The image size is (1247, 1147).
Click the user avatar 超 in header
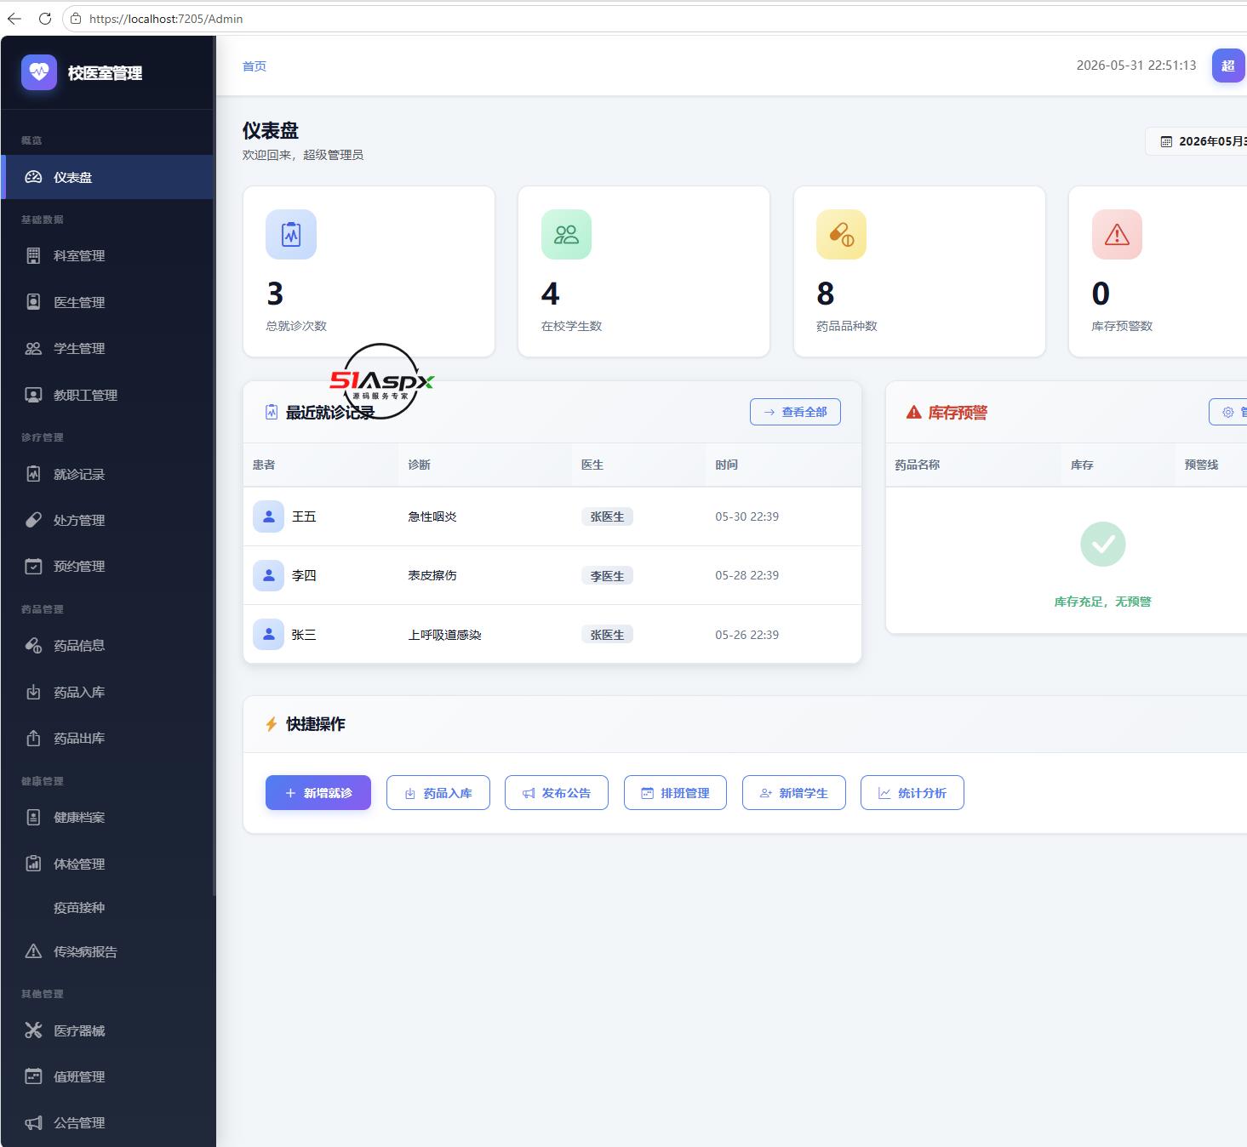tap(1228, 66)
